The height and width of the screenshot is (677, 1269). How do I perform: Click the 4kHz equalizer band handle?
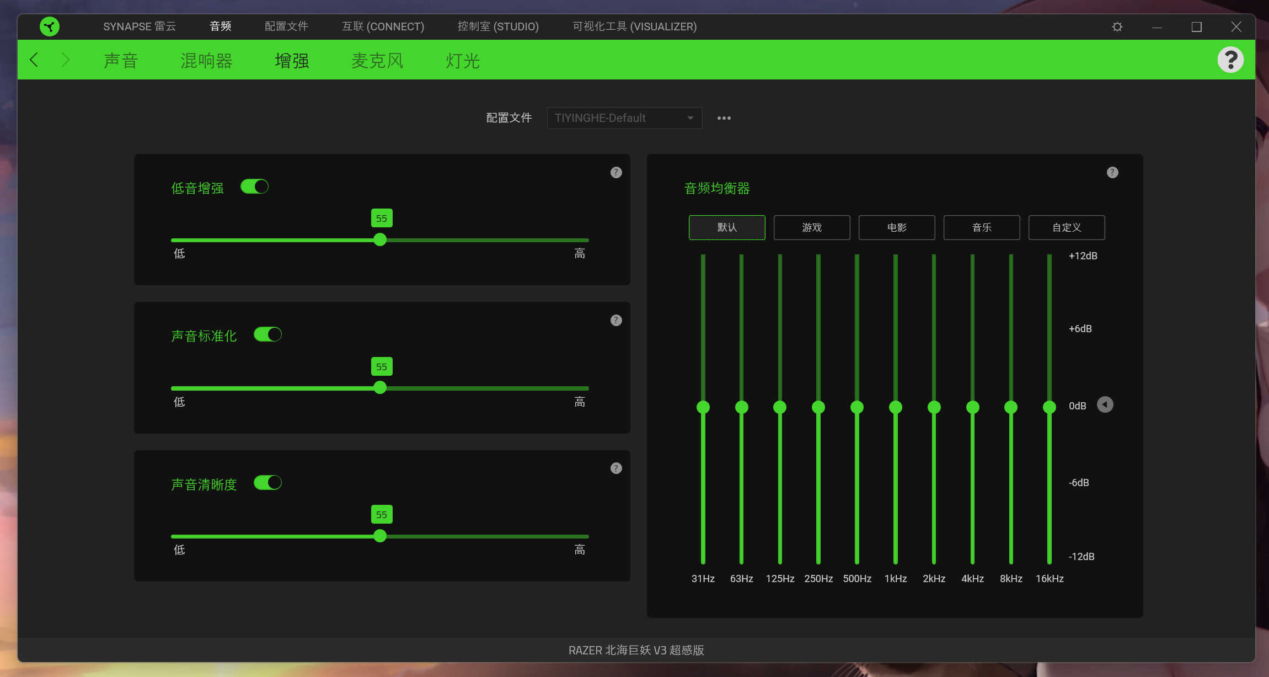click(973, 407)
